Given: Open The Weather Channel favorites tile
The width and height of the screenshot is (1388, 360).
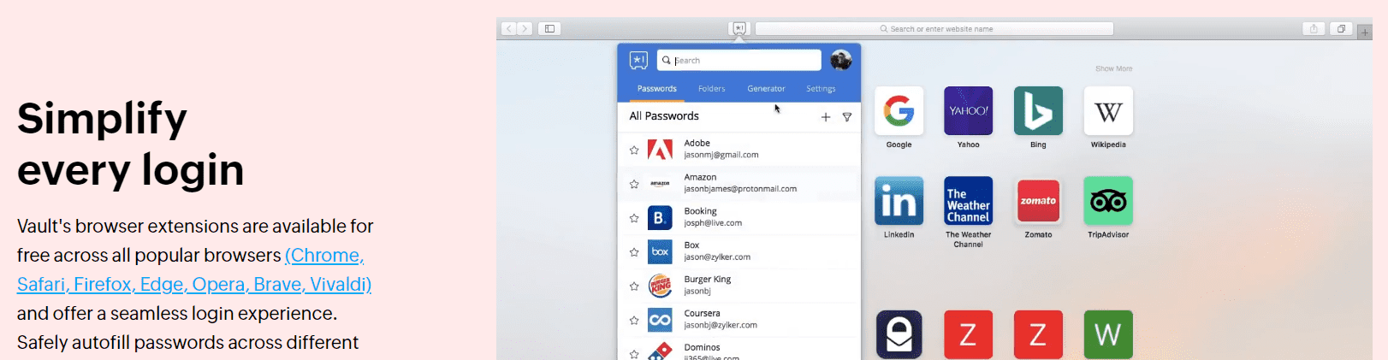Looking at the screenshot, I should [969, 201].
